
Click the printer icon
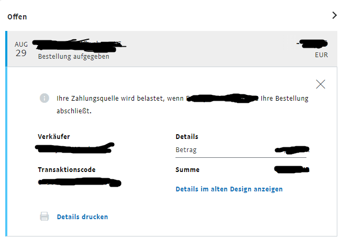pyautogui.click(x=45, y=217)
